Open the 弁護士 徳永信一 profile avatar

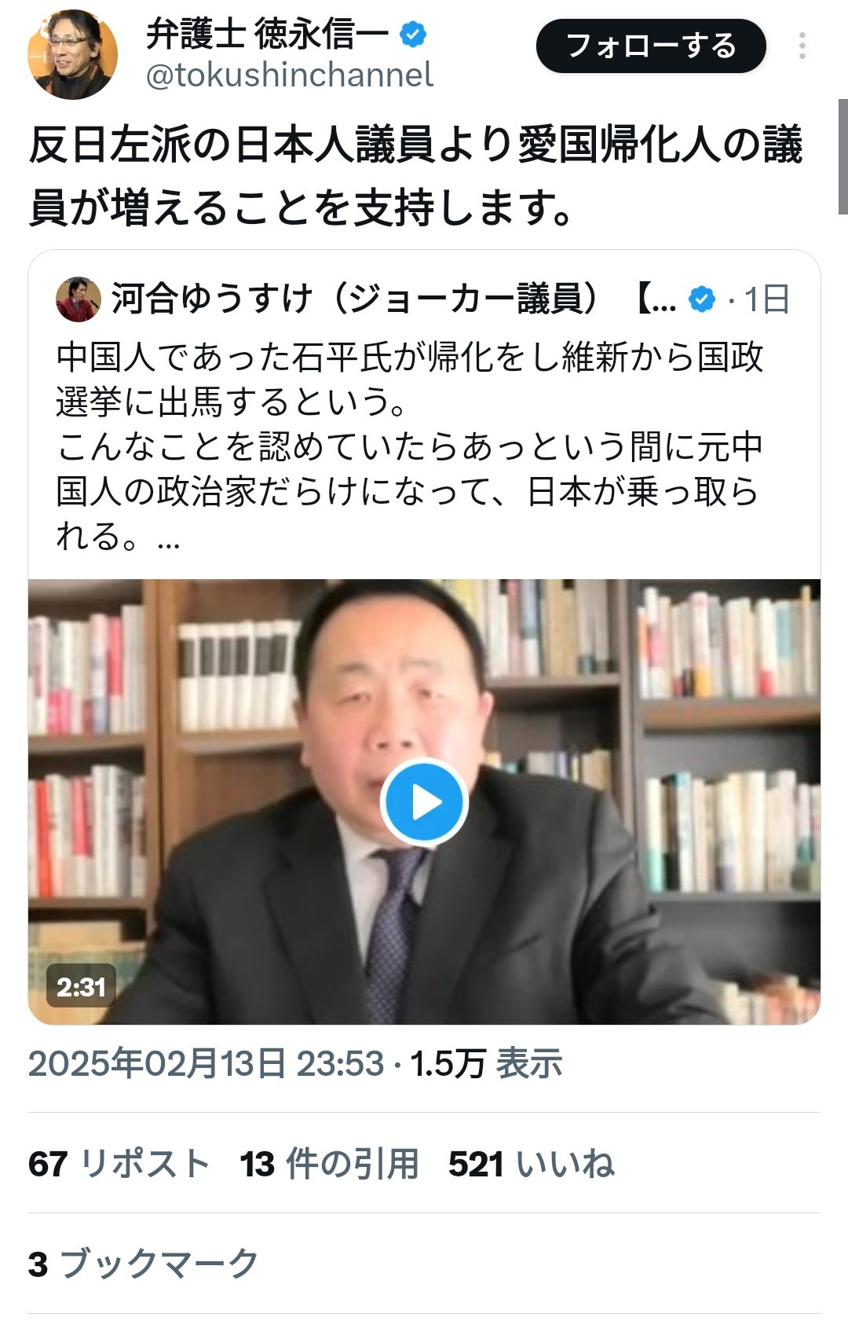72,55
